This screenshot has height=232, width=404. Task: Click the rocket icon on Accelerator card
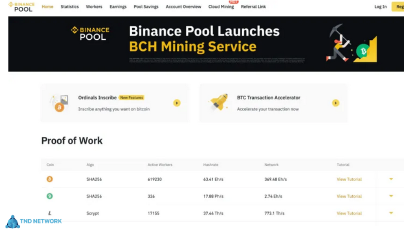pyautogui.click(x=218, y=103)
